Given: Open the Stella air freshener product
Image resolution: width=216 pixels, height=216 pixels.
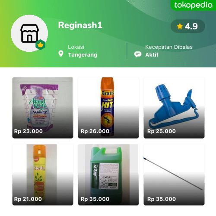Looking at the screenshot, I should tap(43, 175).
